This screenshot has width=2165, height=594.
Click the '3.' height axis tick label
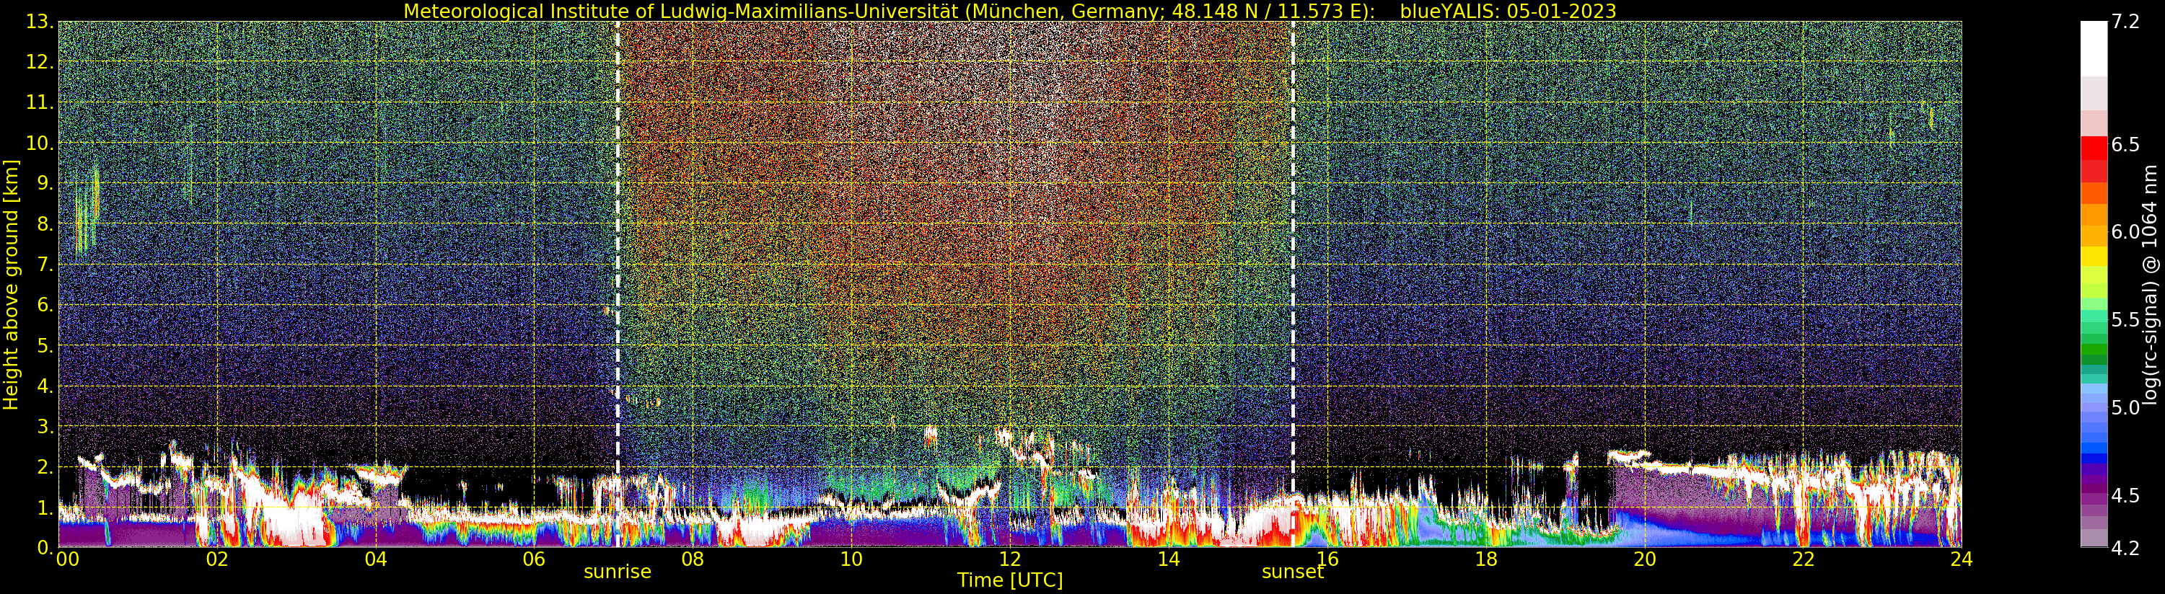click(x=44, y=427)
